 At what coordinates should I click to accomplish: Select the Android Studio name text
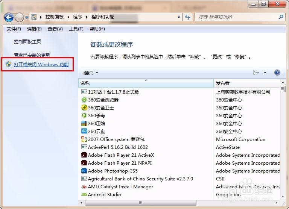point(105,194)
